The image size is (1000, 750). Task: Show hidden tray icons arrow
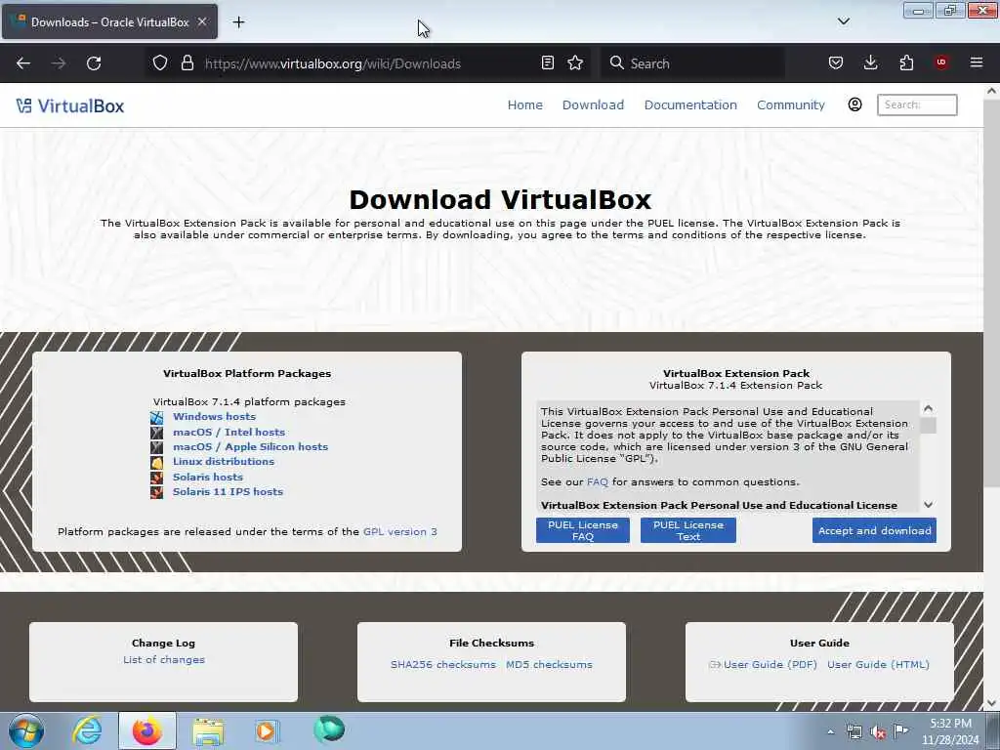click(830, 731)
